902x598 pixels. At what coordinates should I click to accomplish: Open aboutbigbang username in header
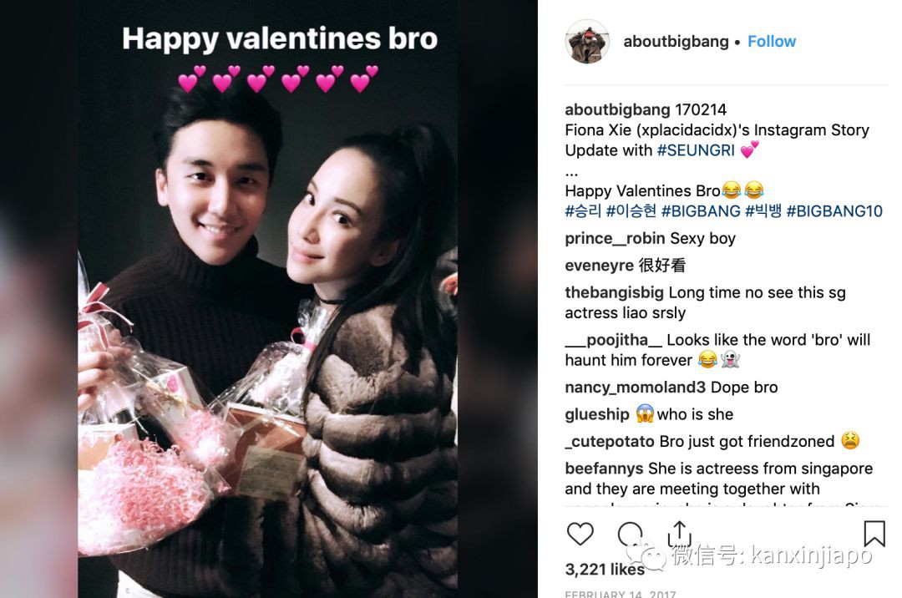[x=676, y=42]
